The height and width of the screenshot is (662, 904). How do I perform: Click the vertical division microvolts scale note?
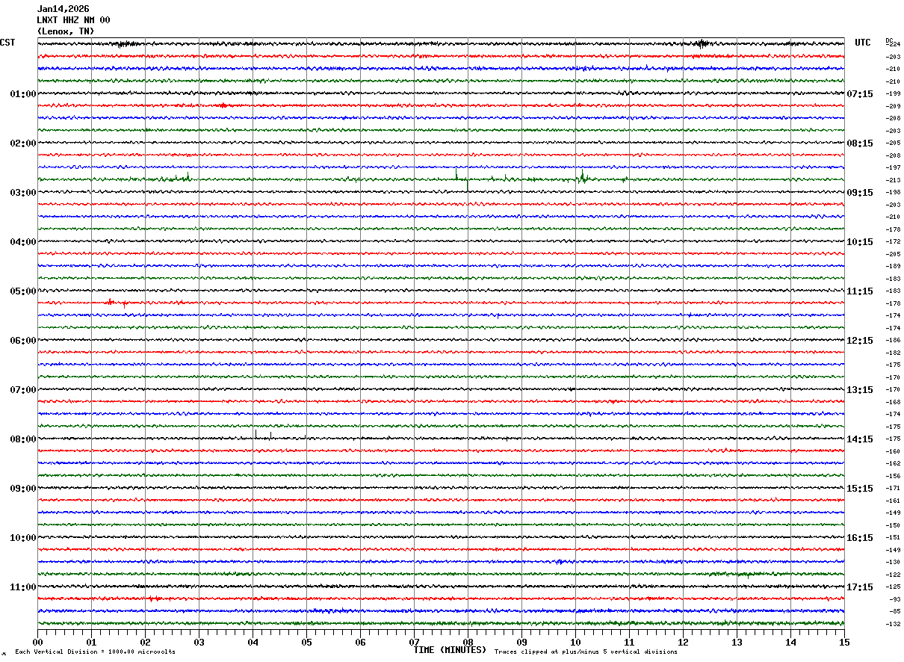pyautogui.click(x=95, y=652)
